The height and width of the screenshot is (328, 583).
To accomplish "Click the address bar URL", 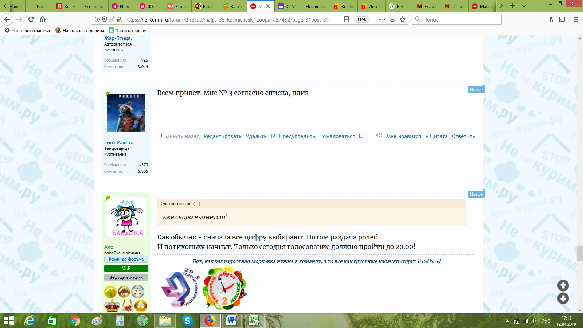I will coord(227,20).
